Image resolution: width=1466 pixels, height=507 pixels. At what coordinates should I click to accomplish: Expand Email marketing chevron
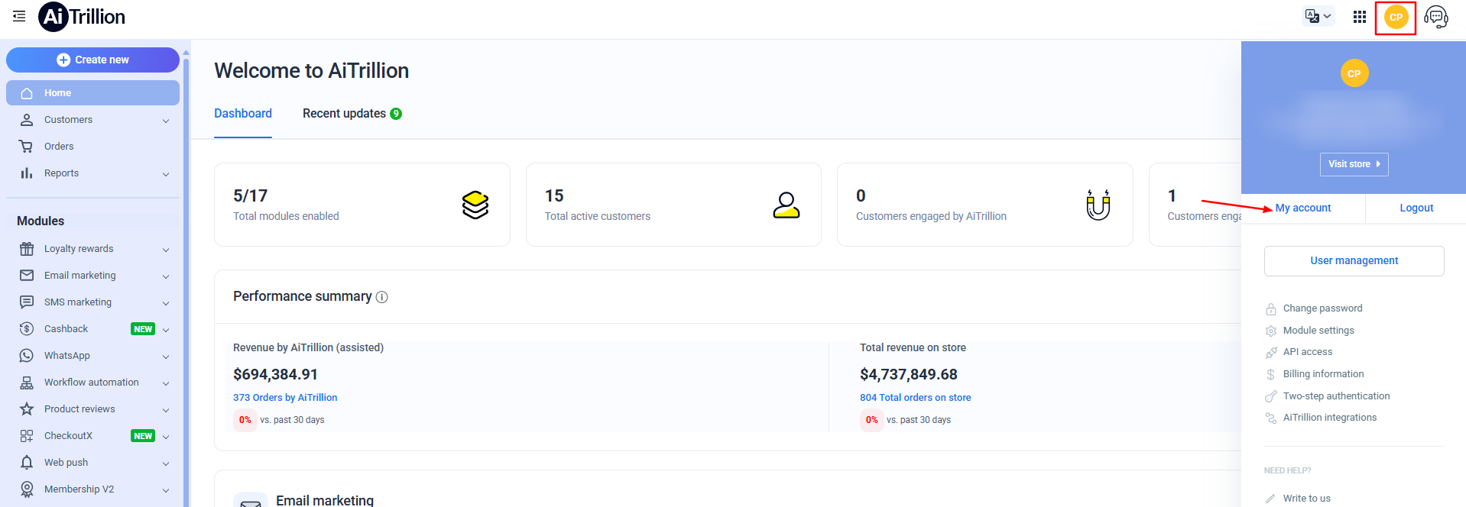tap(166, 276)
